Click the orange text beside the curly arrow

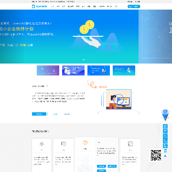click(103, 87)
